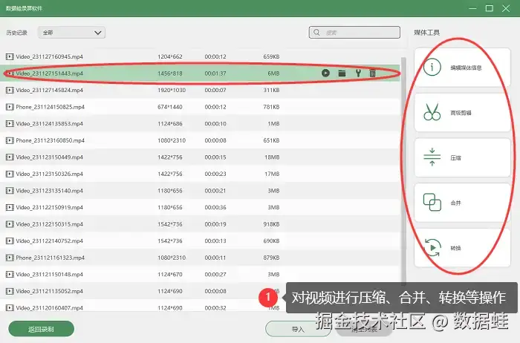Open the convert video tool
Screen dimensions: 520x343
tap(462, 247)
